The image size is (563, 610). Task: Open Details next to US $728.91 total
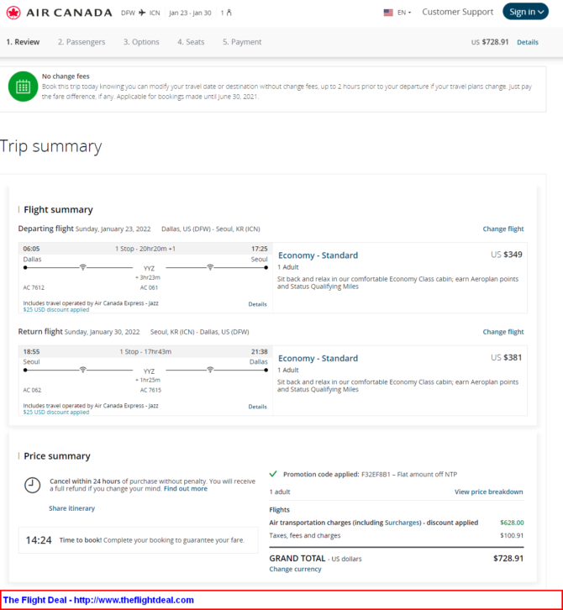pos(528,42)
